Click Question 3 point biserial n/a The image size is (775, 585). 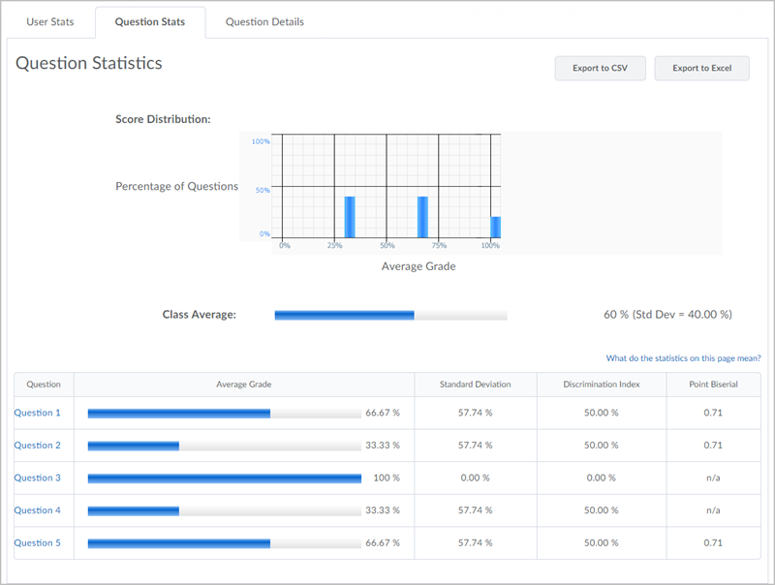click(713, 477)
